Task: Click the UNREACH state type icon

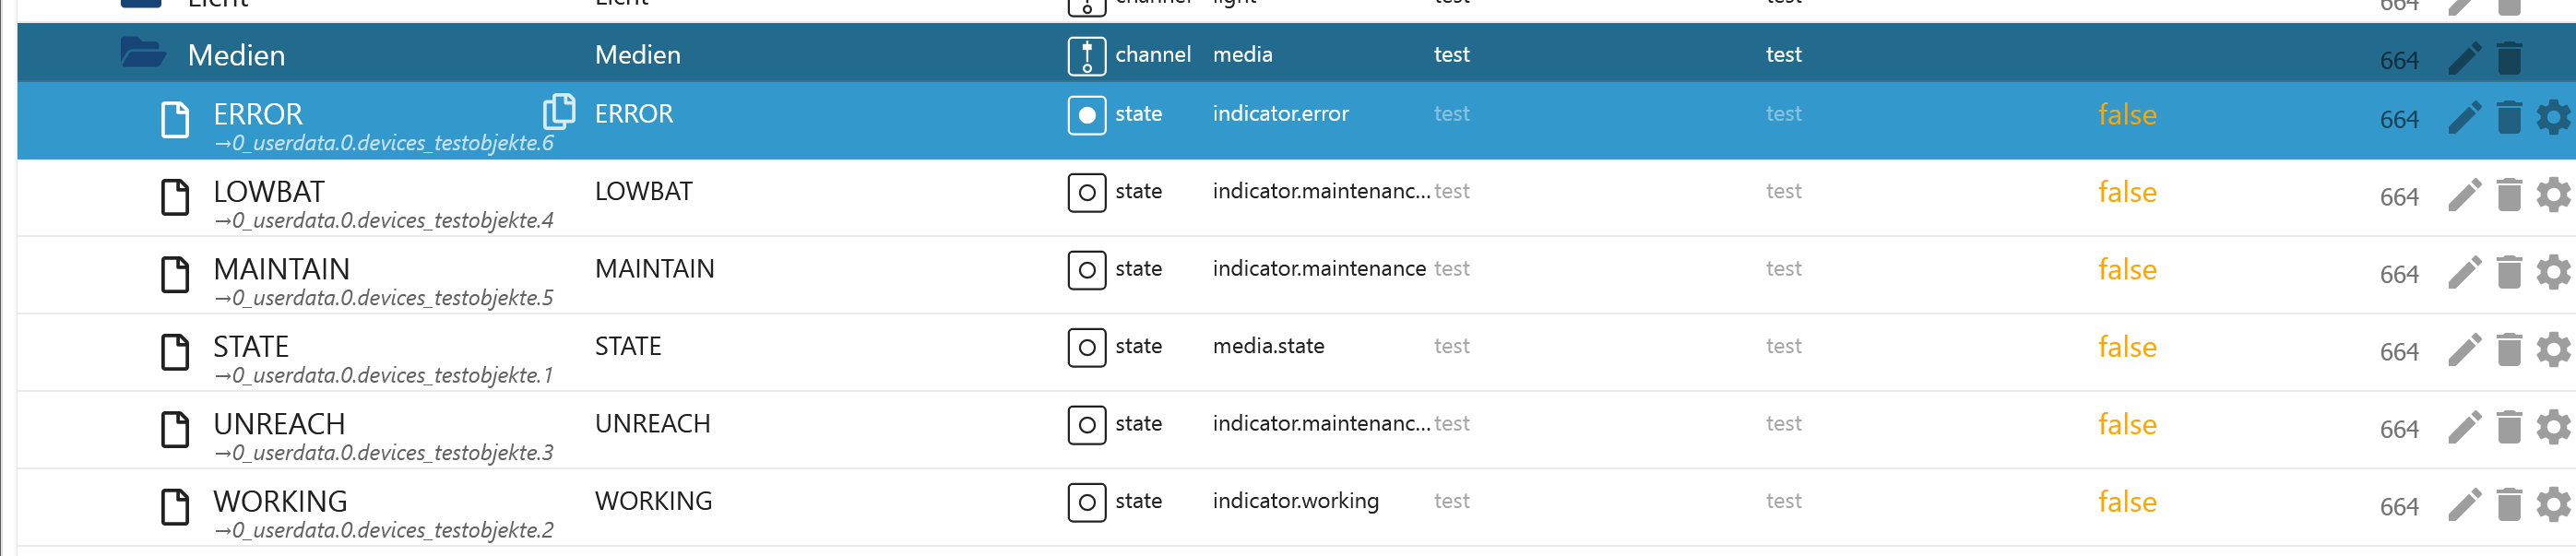Action: [1086, 425]
